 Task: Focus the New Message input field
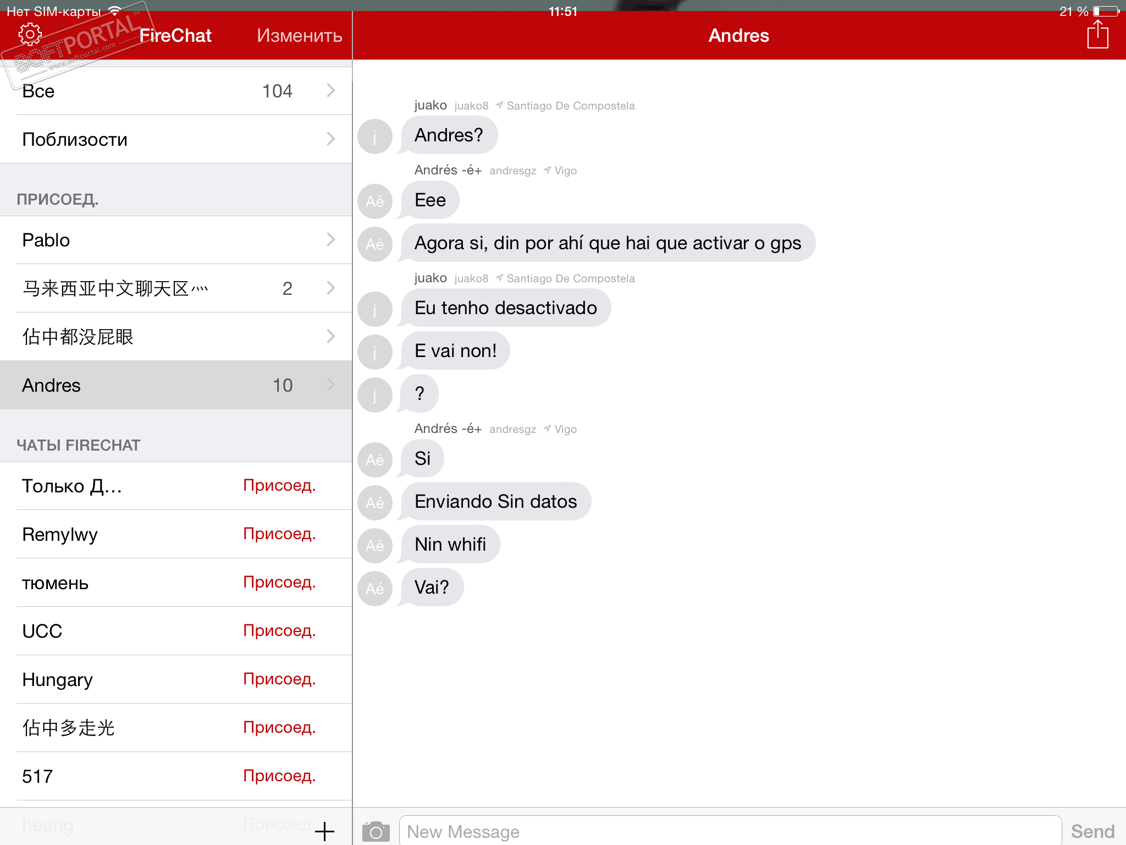730,831
